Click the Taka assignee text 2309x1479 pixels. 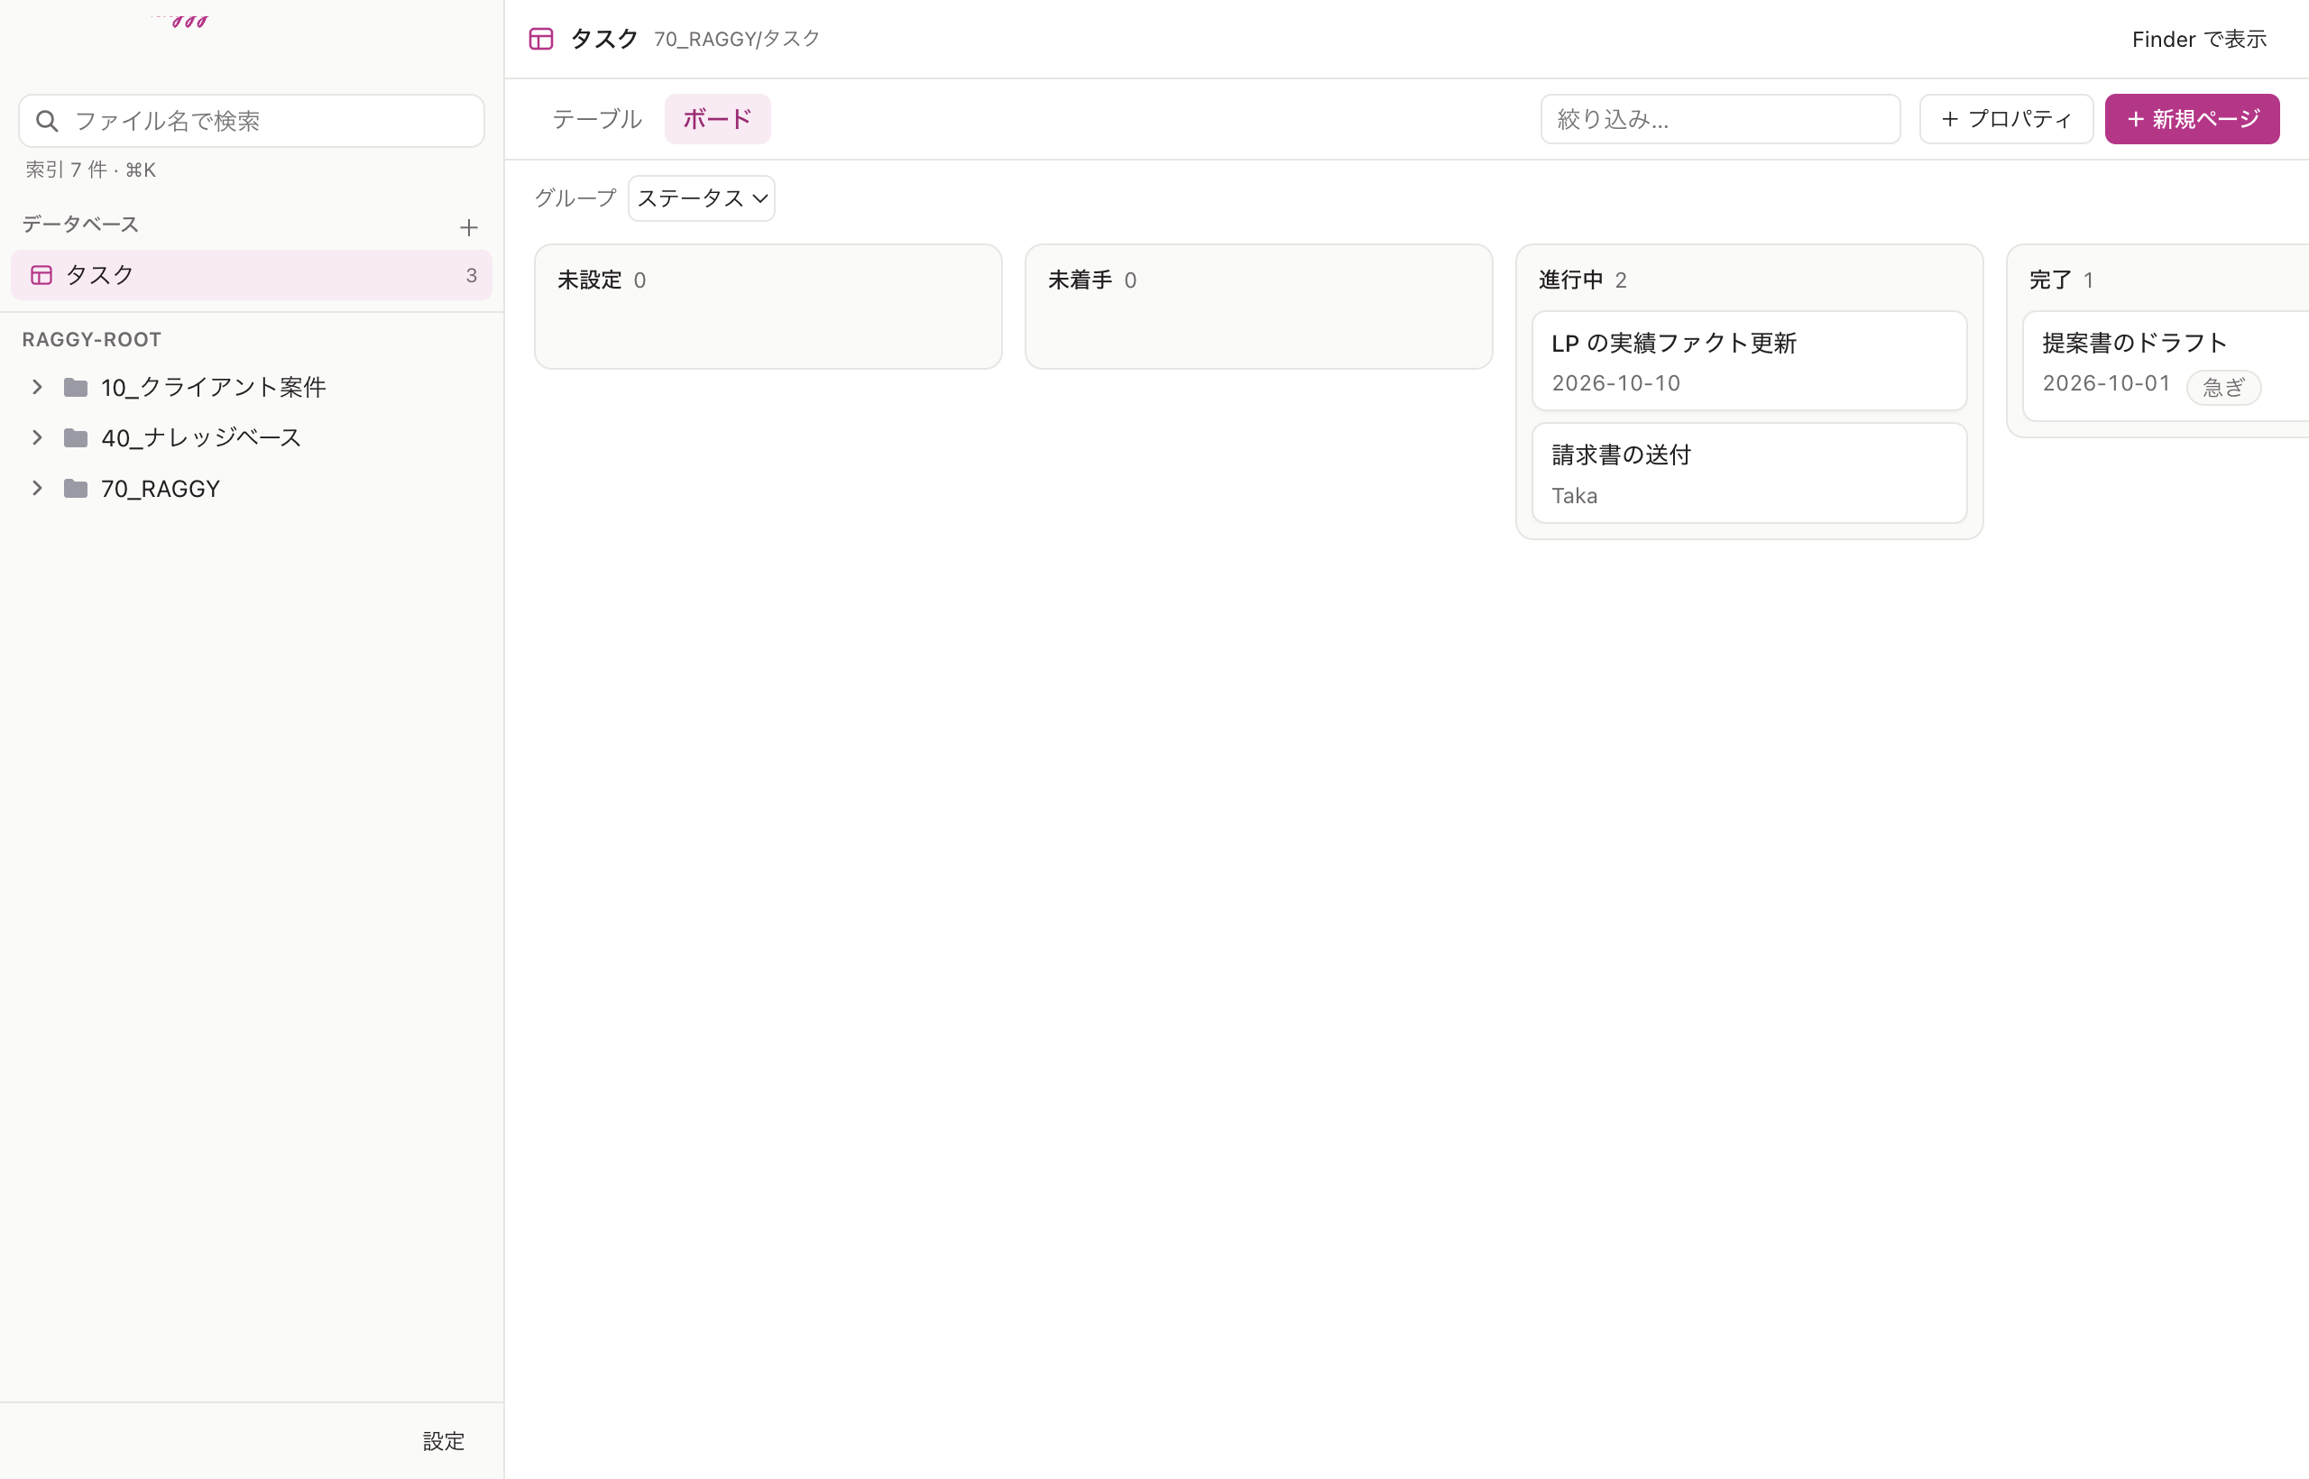coord(1574,496)
